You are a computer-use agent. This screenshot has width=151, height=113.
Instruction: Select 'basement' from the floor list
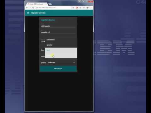click(61, 40)
